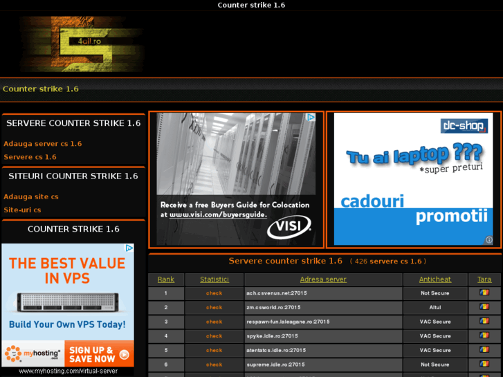
Task: Click the info icon on dc-shop ad
Action: point(488,239)
